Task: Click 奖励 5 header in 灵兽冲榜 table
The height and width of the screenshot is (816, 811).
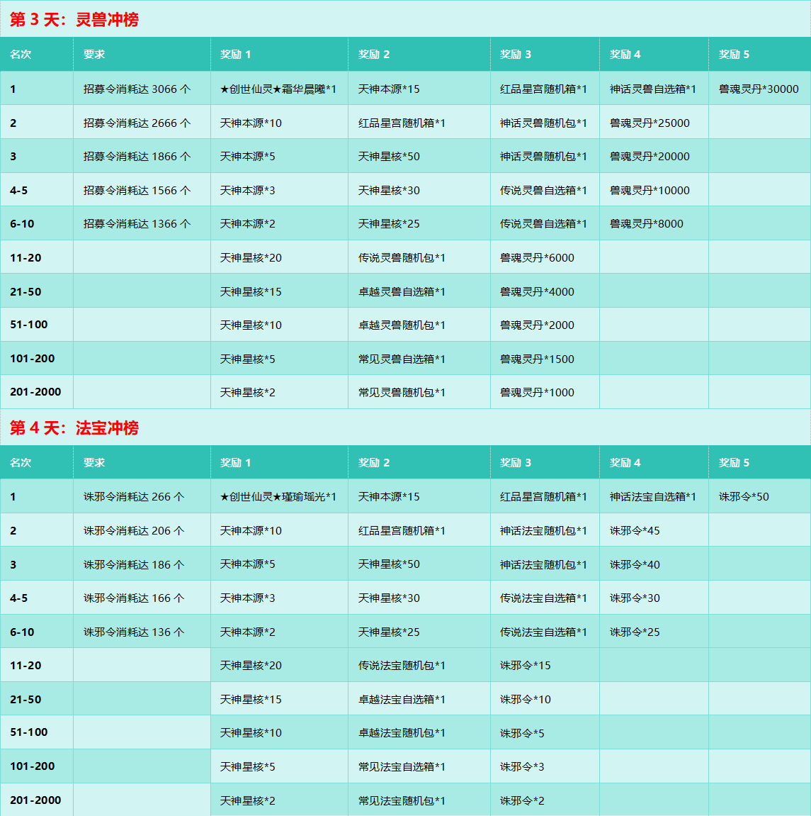Action: point(734,54)
